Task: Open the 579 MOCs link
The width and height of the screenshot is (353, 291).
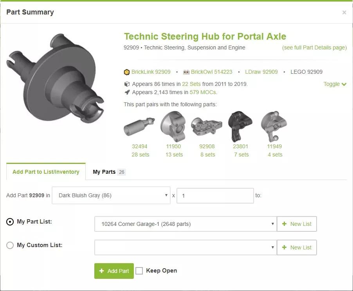Action: click(x=203, y=92)
